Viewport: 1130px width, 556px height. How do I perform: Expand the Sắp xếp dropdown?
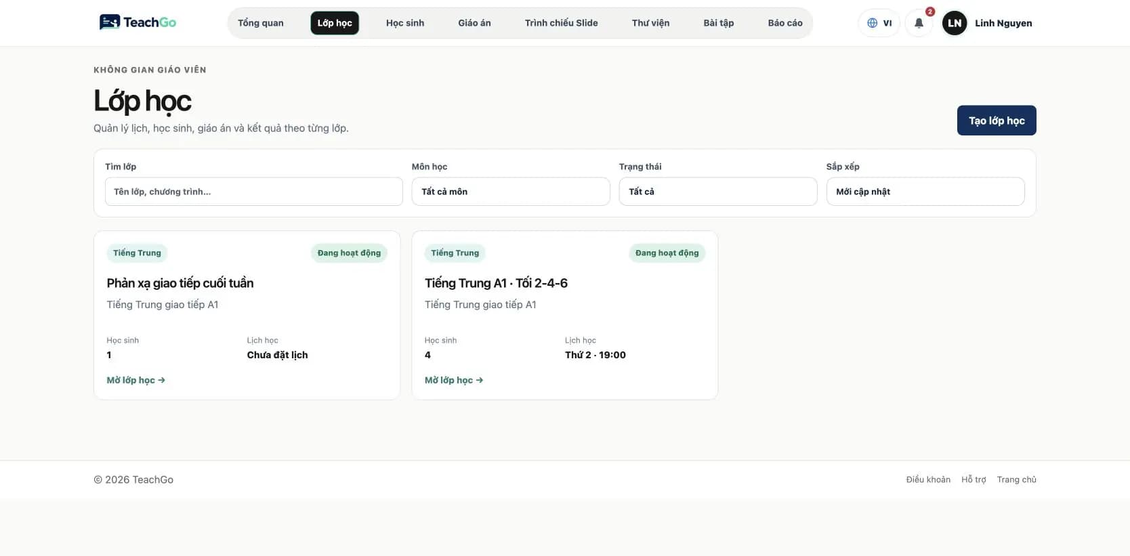coord(925,192)
